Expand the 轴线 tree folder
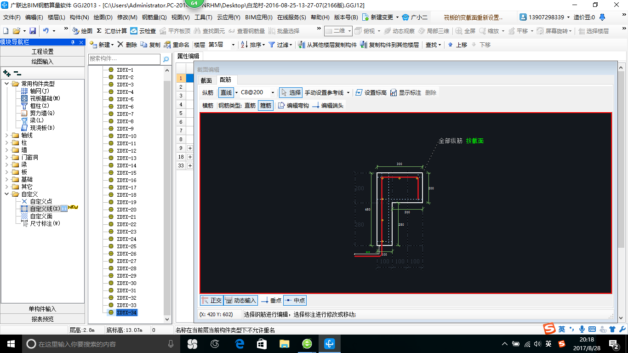Image resolution: width=628 pixels, height=353 pixels. pyautogui.click(x=6, y=135)
